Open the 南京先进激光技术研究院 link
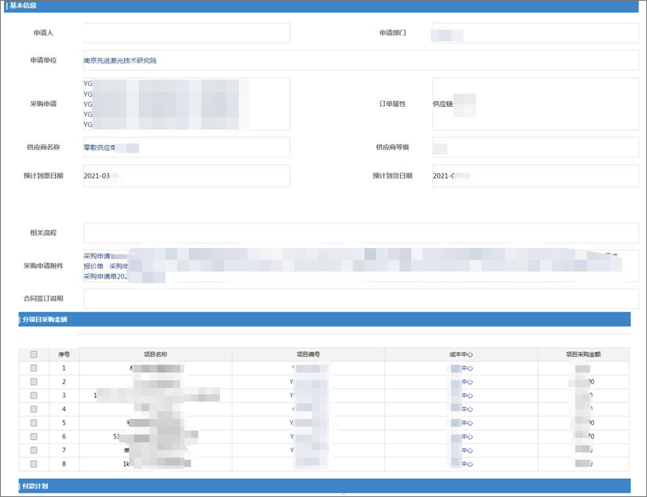The width and height of the screenshot is (647, 497). pos(120,61)
